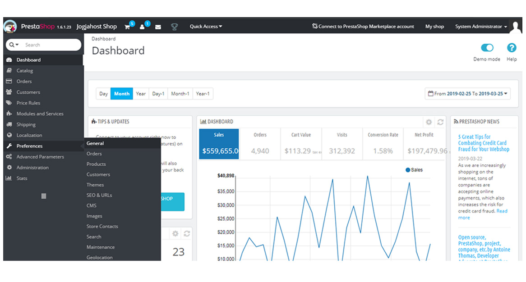Click the shopping cart orders notification icon
Screen dimensions: 526x282
(x=128, y=27)
